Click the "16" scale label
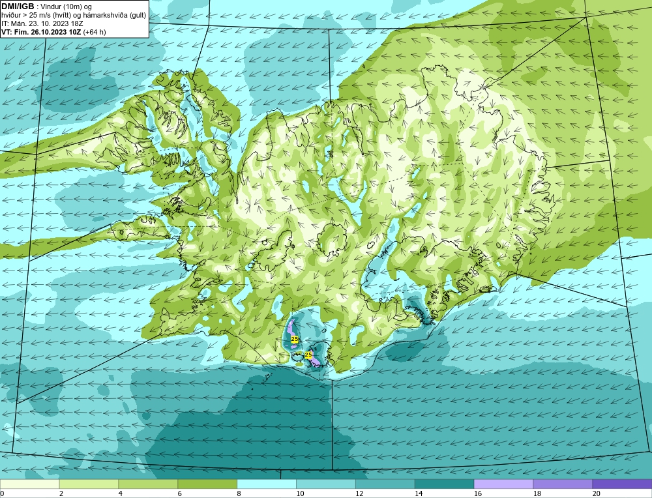 tap(478, 493)
